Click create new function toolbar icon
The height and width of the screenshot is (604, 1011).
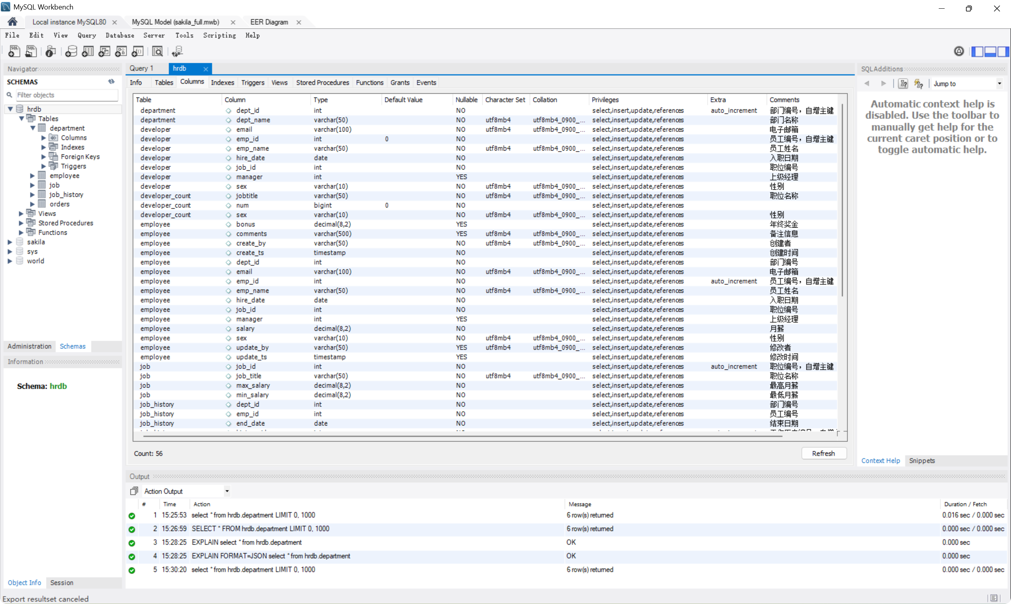point(137,51)
